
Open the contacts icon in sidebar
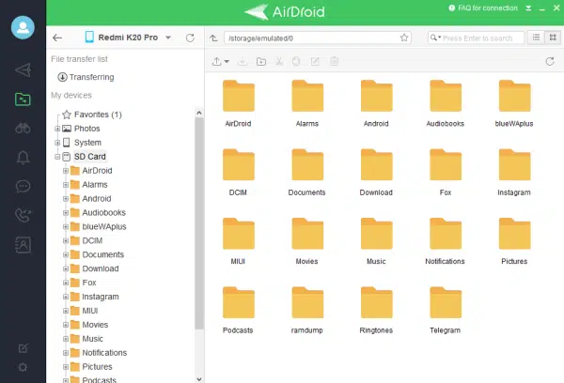coord(23,245)
